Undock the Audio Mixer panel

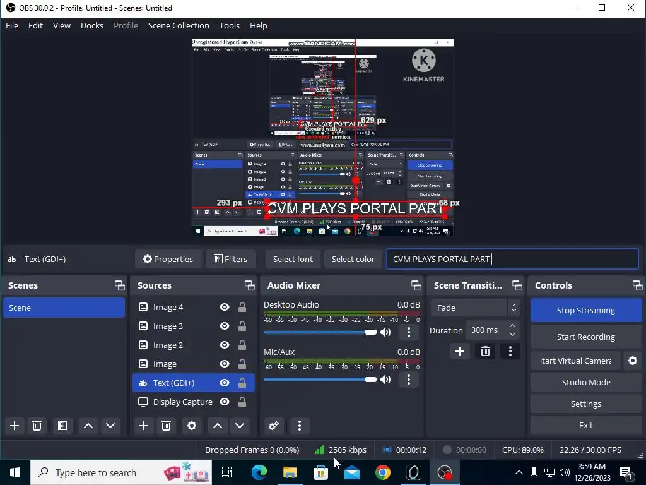click(x=416, y=285)
